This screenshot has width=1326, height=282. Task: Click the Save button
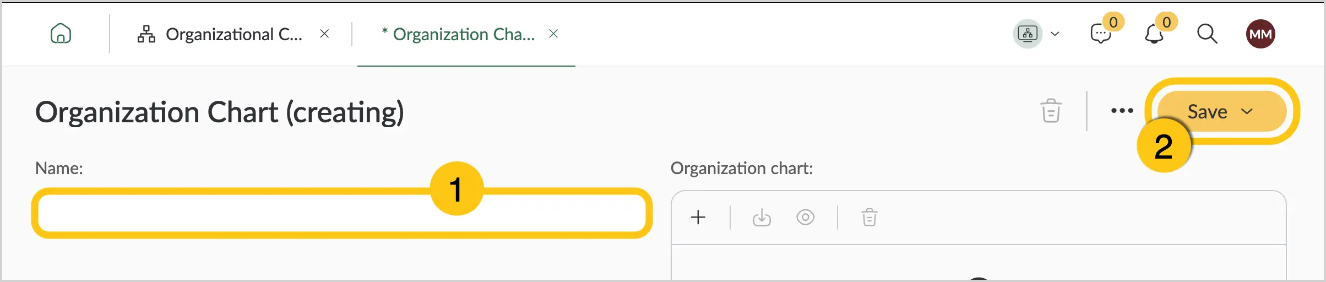coord(1207,111)
